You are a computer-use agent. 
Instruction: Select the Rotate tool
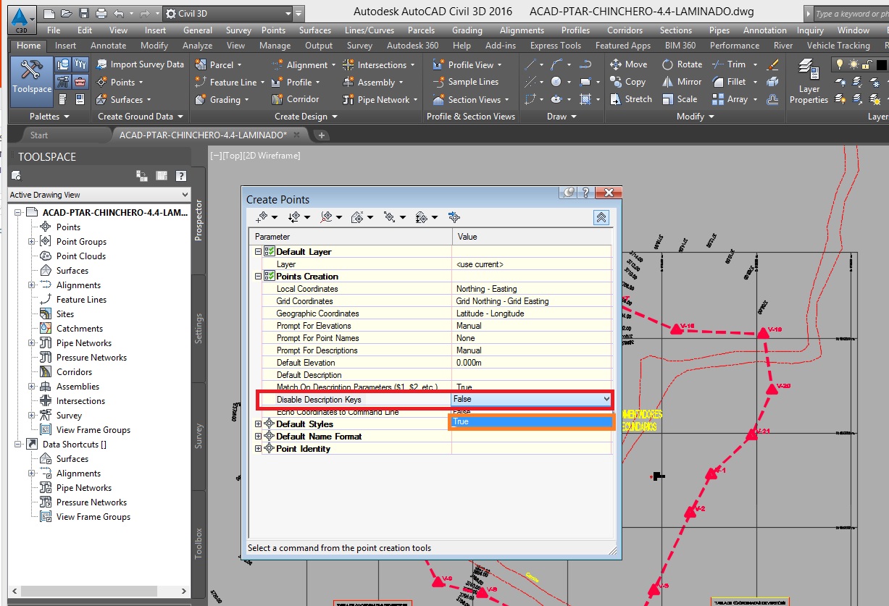pyautogui.click(x=682, y=64)
